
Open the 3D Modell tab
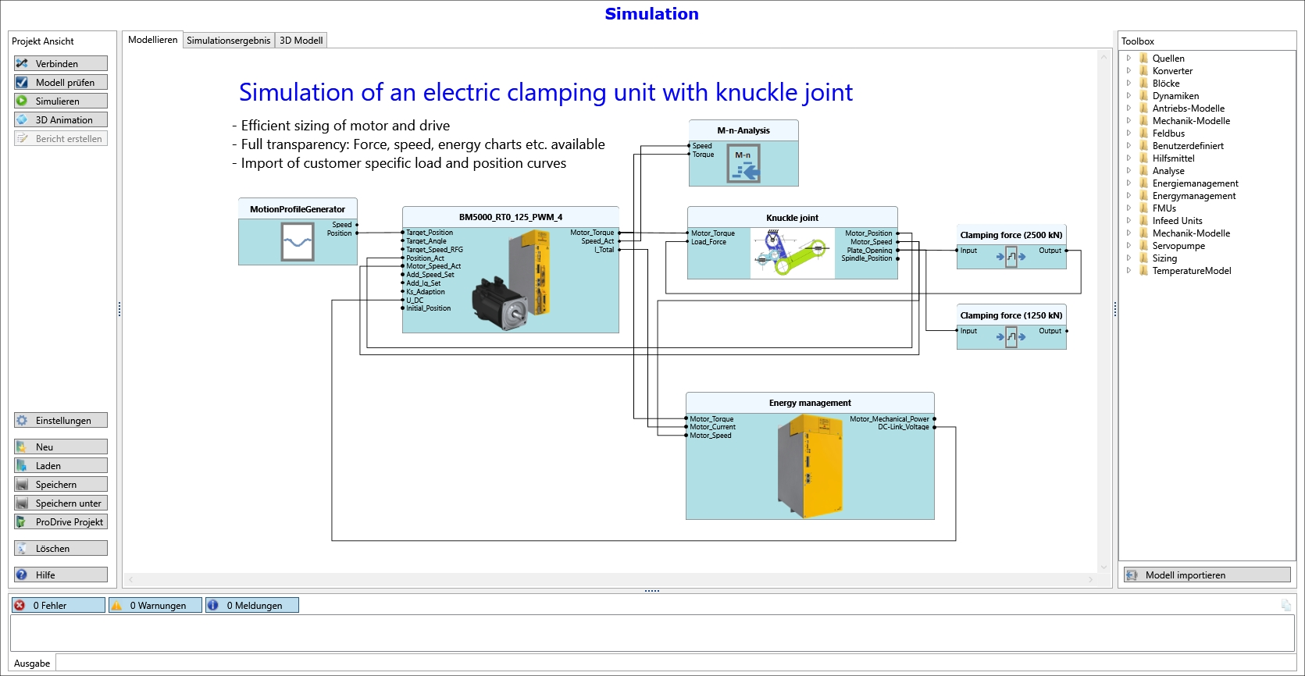point(301,41)
